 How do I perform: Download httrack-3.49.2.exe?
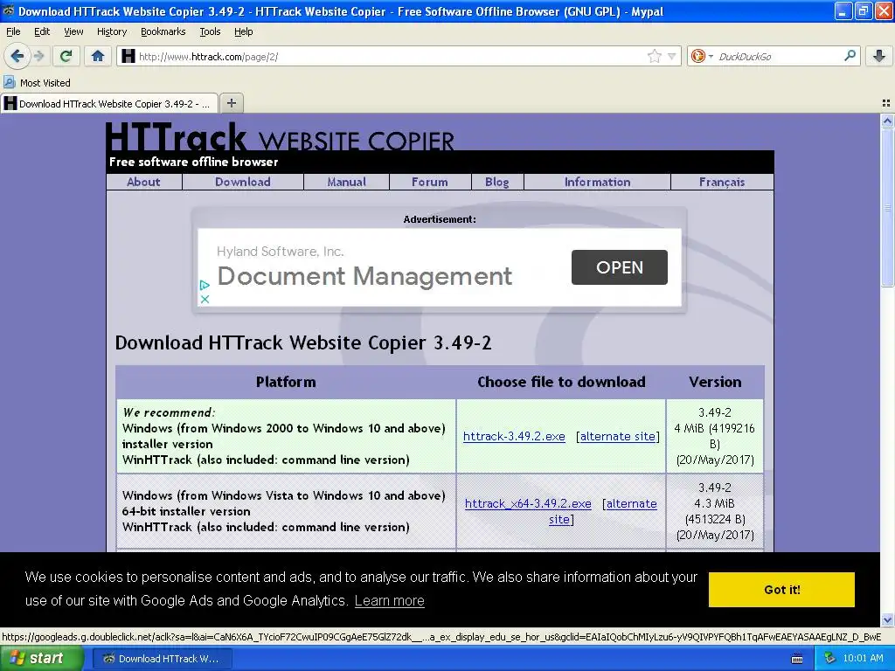coord(514,437)
